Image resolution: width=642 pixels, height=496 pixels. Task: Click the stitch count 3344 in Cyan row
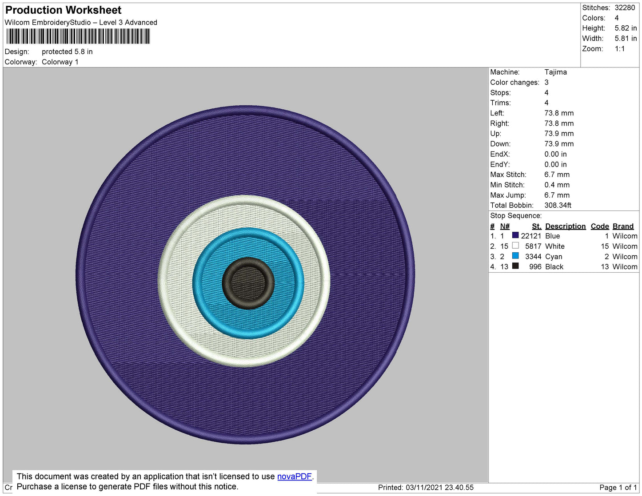point(533,256)
